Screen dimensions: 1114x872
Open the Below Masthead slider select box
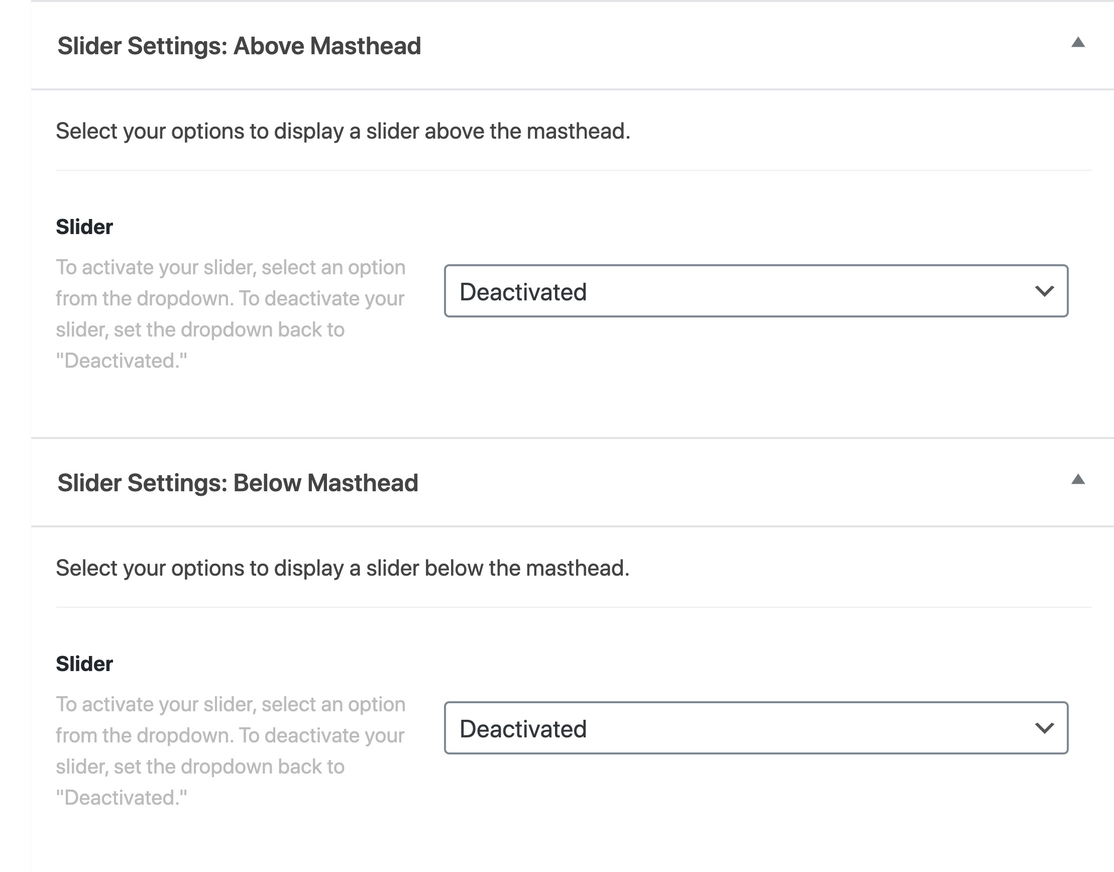pos(756,728)
